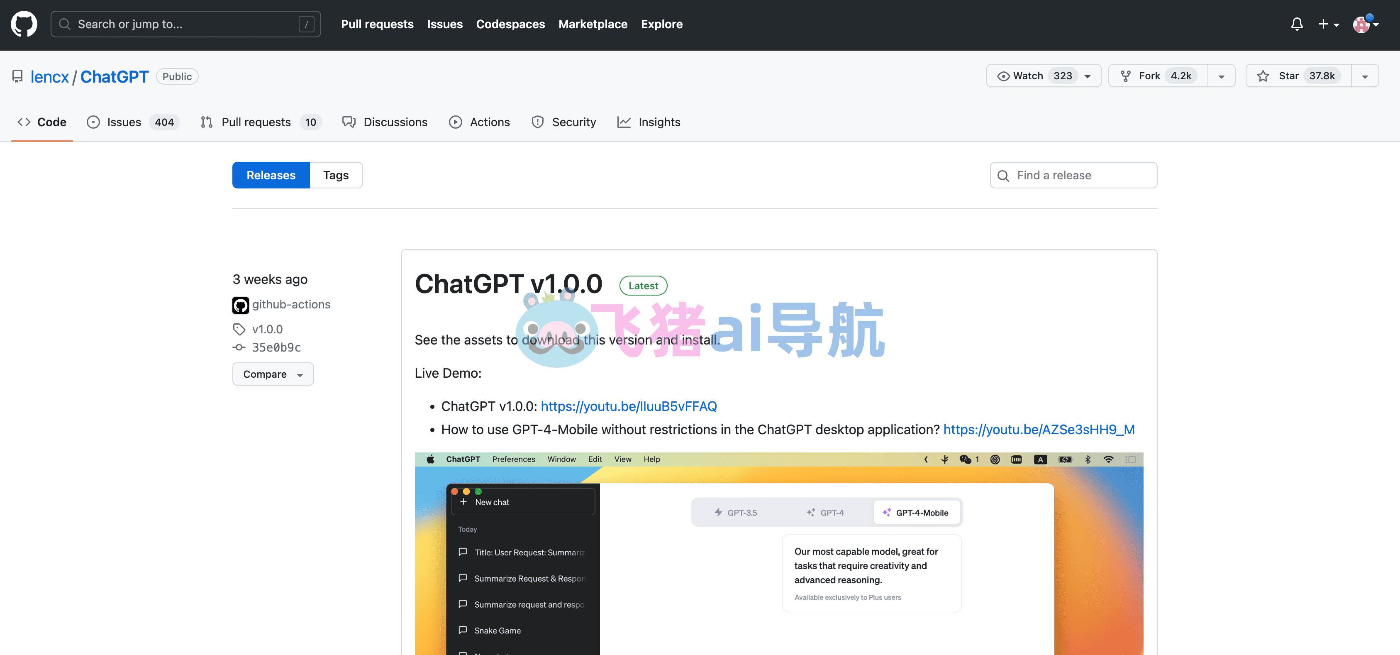Switch to the Code tab
1400x655 pixels.
coord(42,122)
